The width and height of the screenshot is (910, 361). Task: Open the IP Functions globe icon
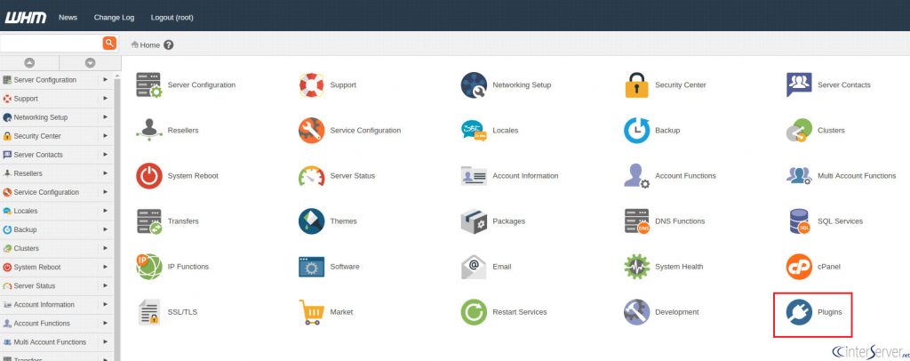(149, 267)
